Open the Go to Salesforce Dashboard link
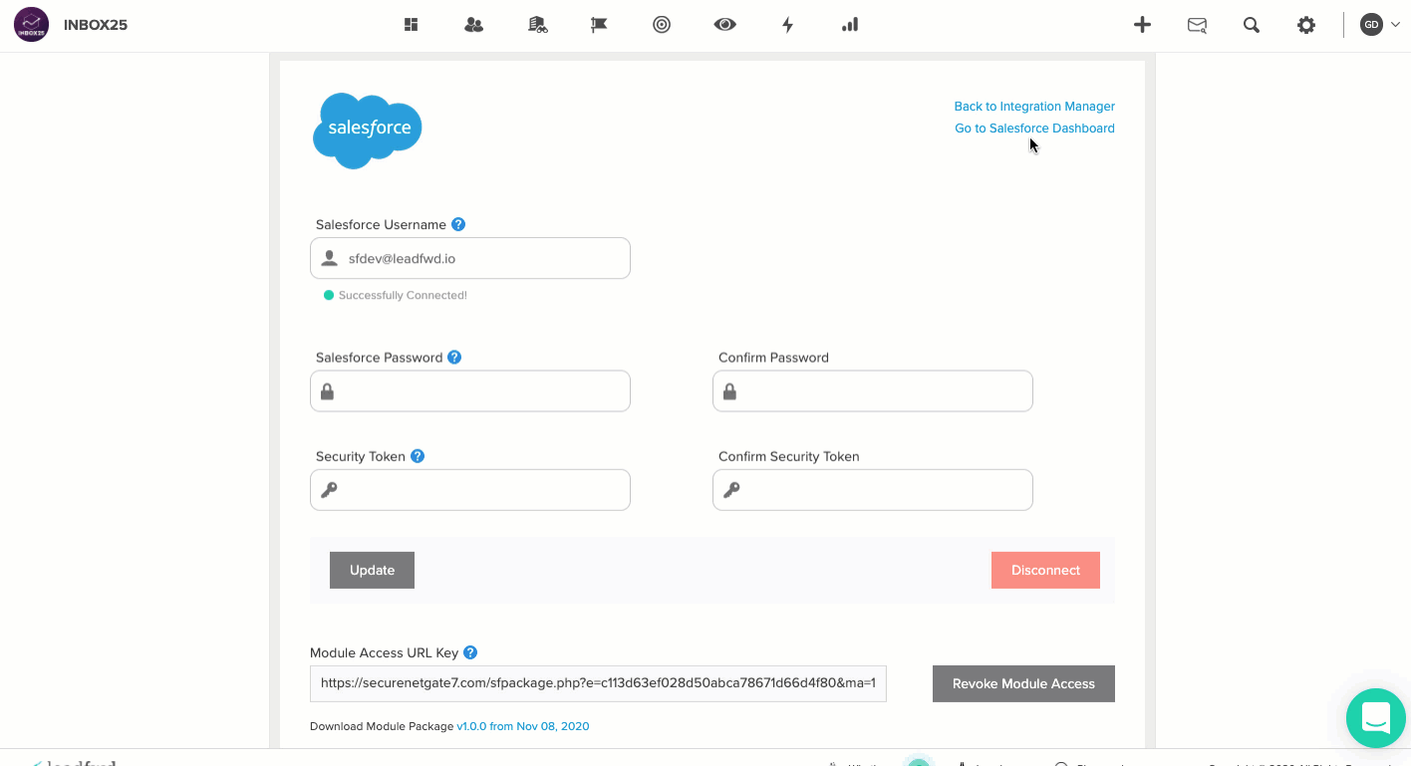Viewport: 1411px width, 766px height. (1034, 128)
